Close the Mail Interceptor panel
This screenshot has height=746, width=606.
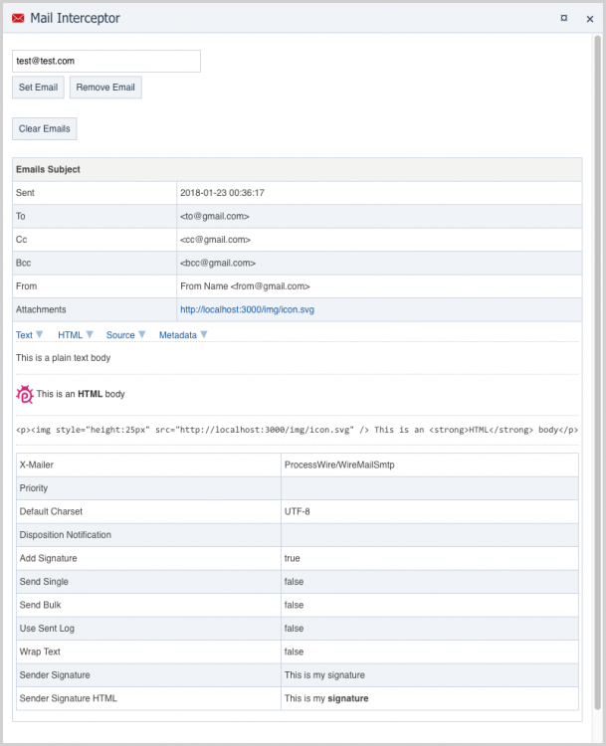589,18
